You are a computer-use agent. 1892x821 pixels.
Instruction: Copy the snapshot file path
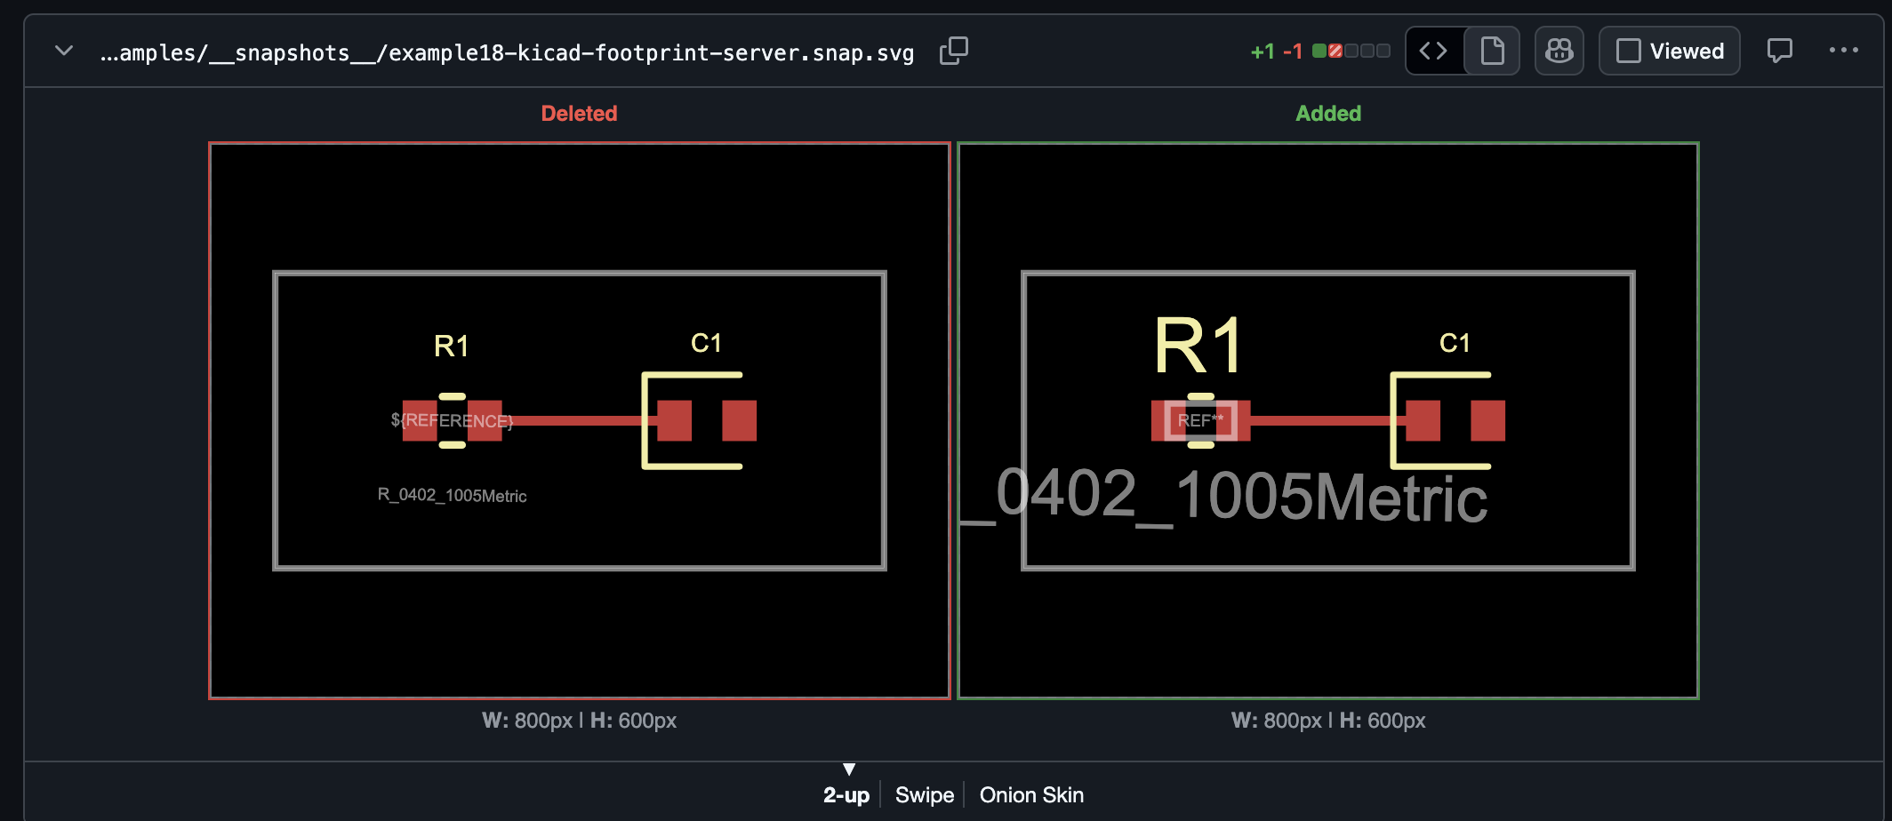pos(953,51)
